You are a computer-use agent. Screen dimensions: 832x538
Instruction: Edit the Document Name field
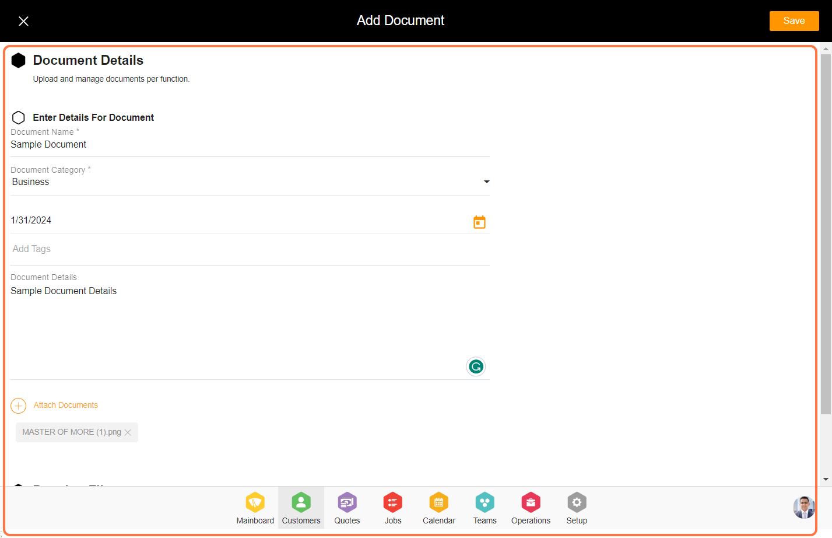(250, 145)
